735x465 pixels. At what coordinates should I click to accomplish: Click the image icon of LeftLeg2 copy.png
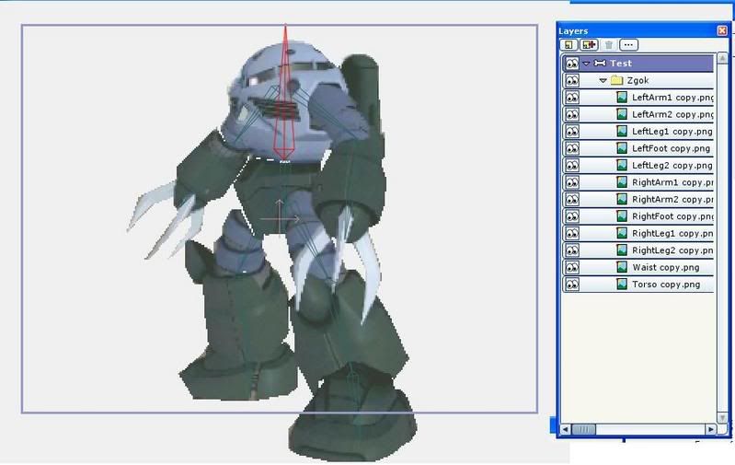622,165
